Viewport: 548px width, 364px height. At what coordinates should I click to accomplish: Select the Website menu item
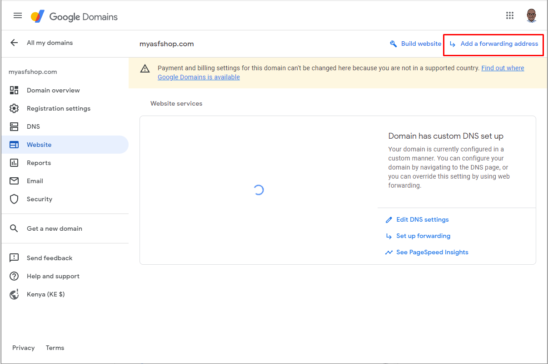coord(64,145)
